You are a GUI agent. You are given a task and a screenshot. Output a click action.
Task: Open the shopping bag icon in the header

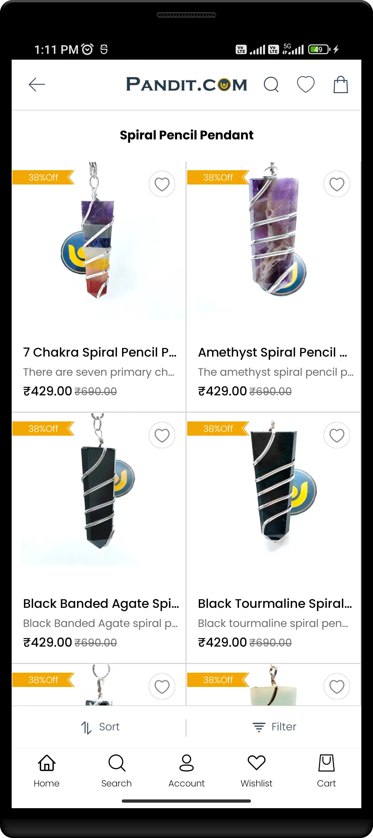pyautogui.click(x=341, y=85)
